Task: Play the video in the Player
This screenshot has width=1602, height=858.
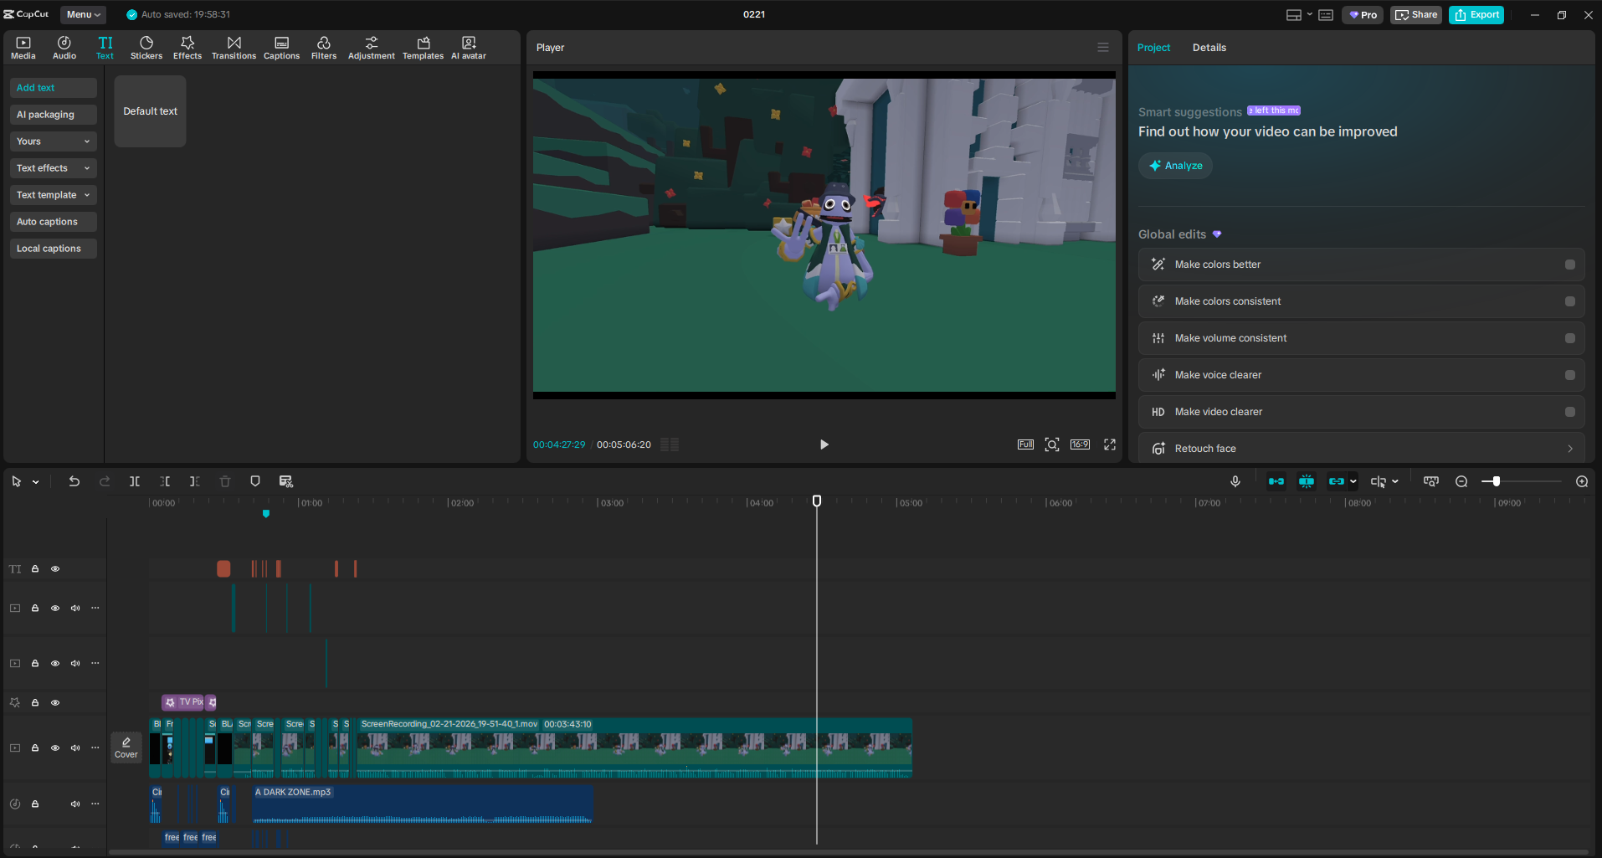Action: [824, 444]
